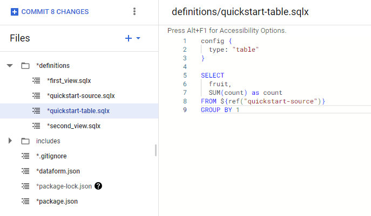Click the file icon beside dataform.json
This screenshot has height=216, width=371.
point(25,171)
